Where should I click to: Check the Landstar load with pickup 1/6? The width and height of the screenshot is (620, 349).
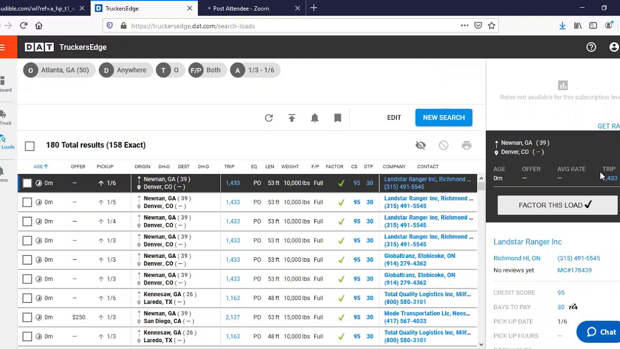[x=27, y=183]
